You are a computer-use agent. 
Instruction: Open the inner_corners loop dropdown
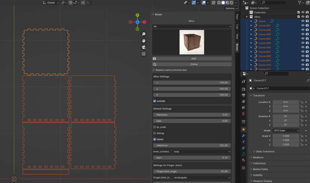point(202,152)
